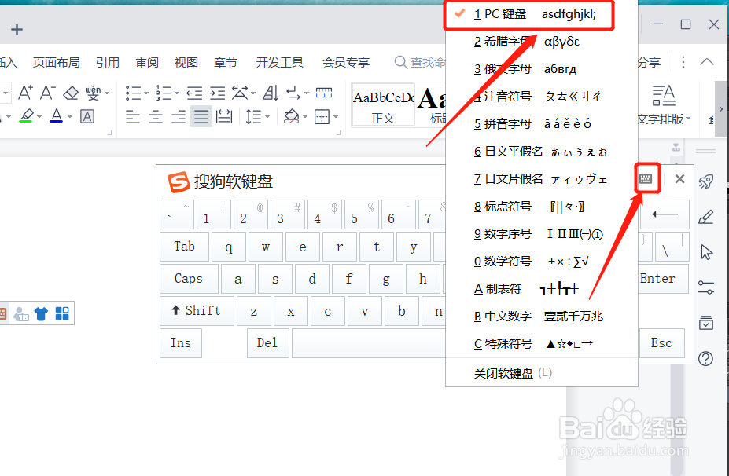Open the keyboard layout icon above the menu
The height and width of the screenshot is (476, 729).
point(646,178)
